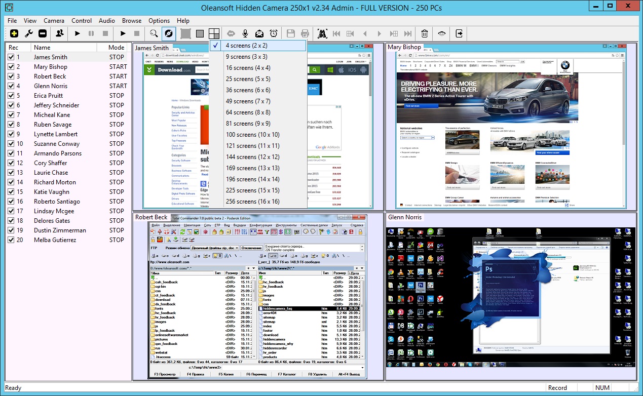Screen dimensions: 643x396
Task: Select the single-screen view icon
Action: tap(200, 33)
